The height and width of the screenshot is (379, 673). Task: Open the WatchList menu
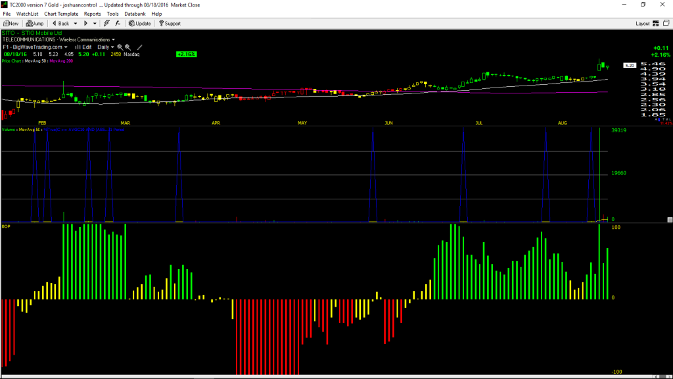pyautogui.click(x=27, y=14)
